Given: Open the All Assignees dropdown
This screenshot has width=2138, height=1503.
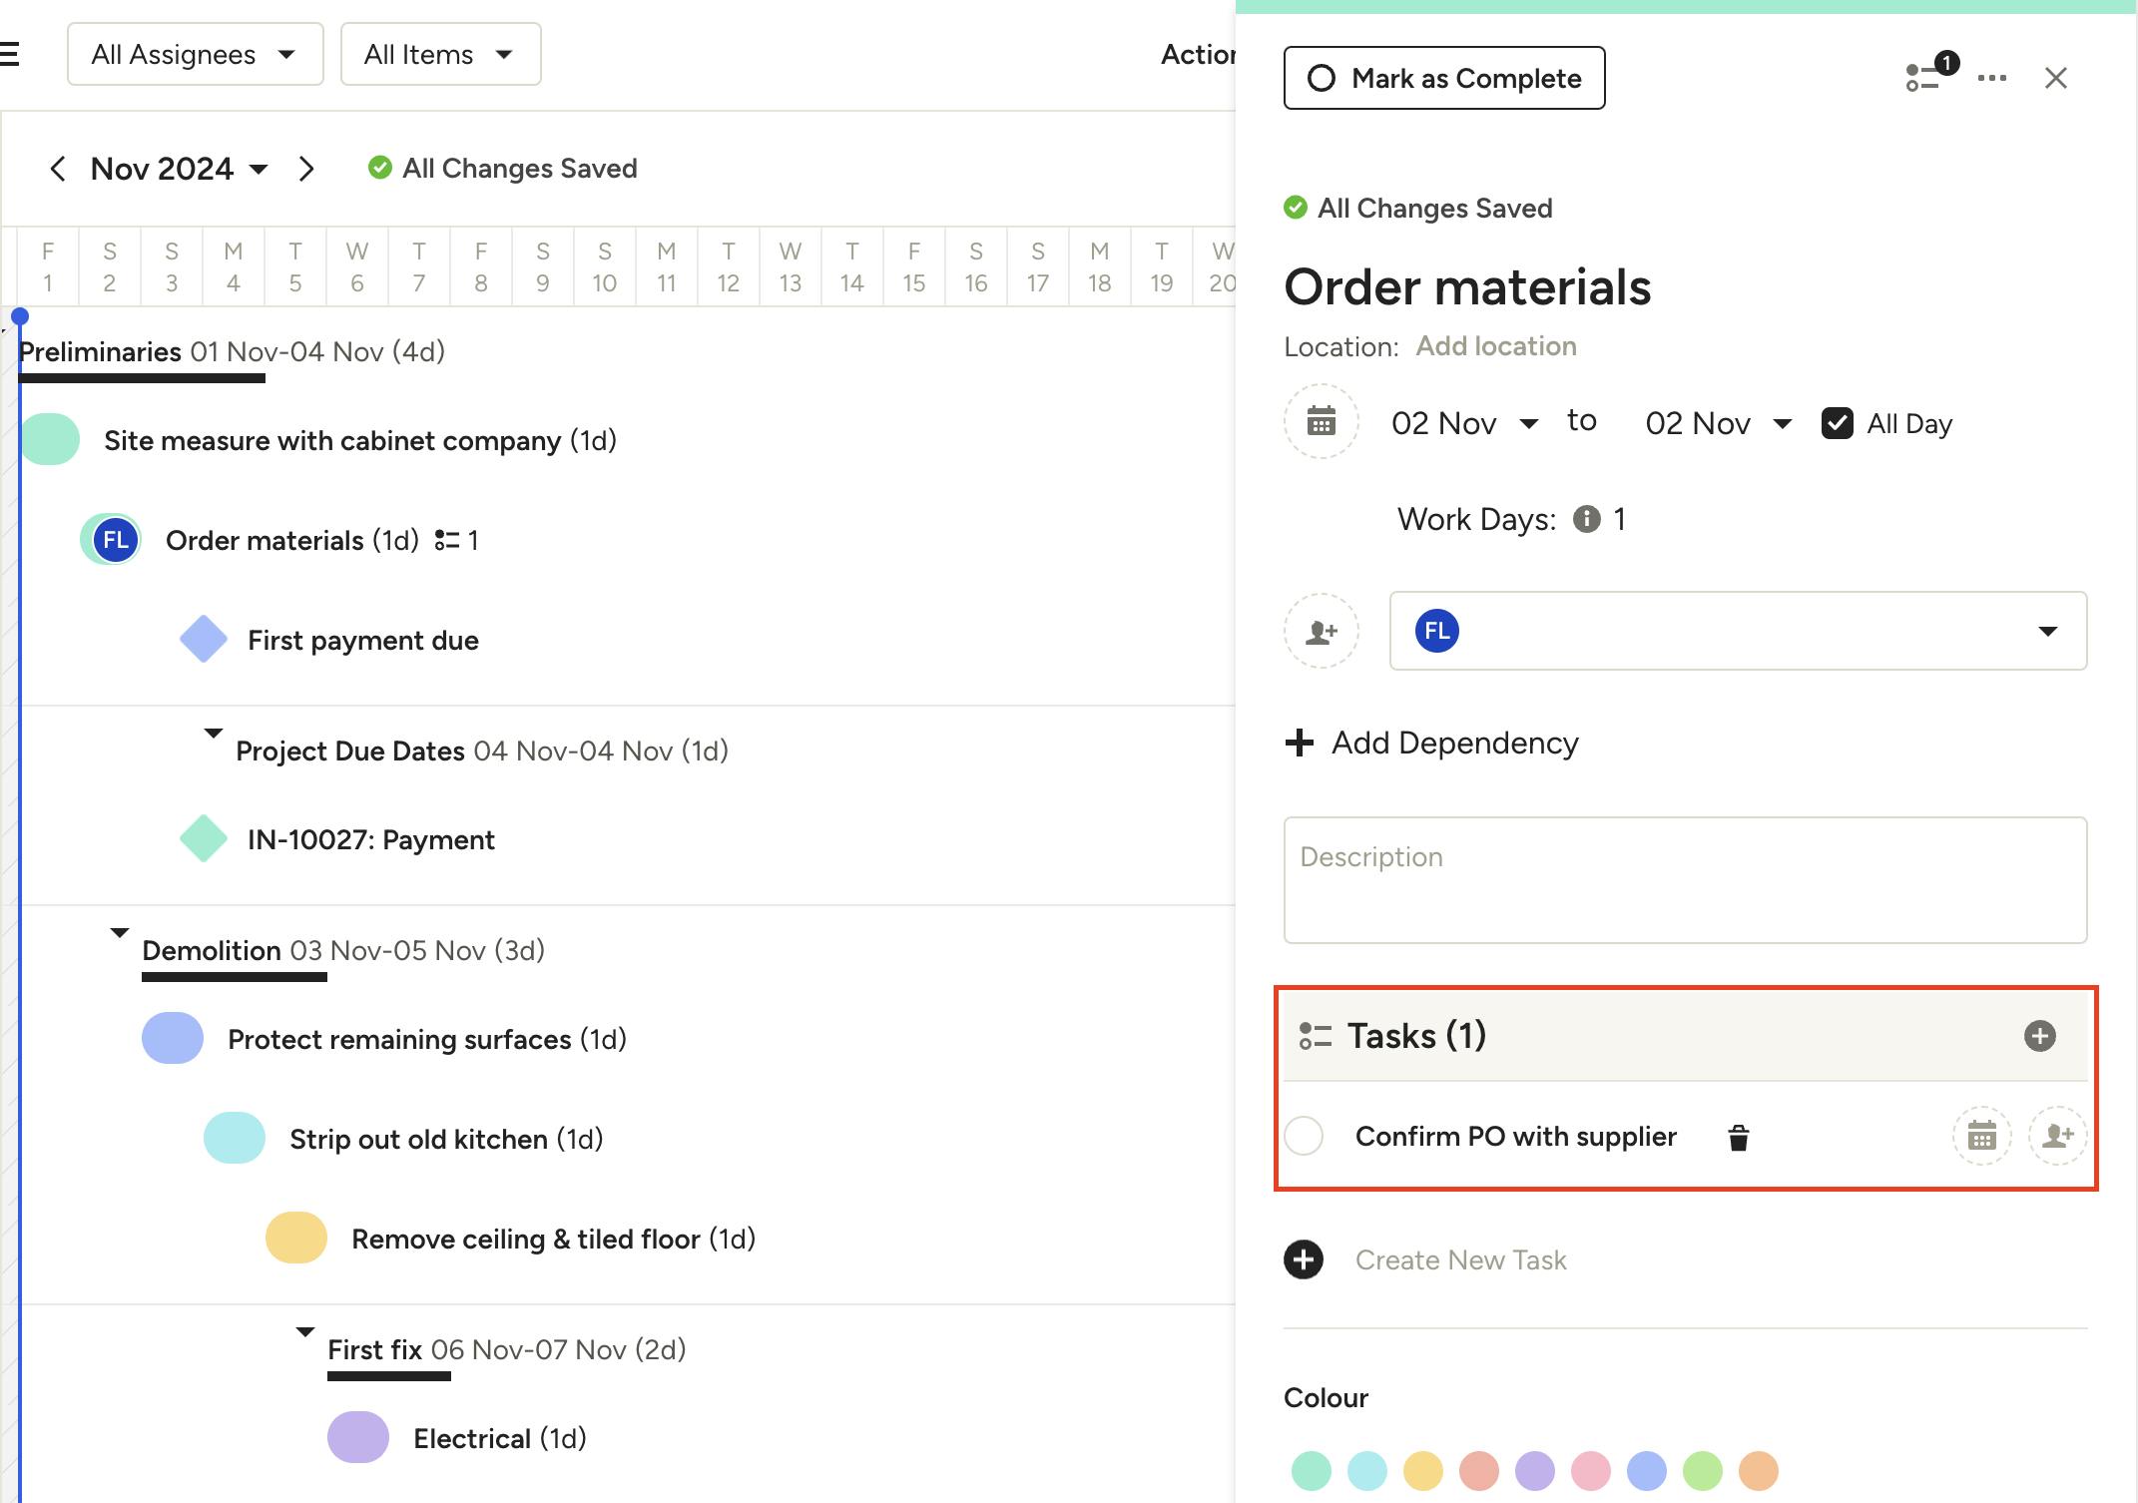Looking at the screenshot, I should pos(195,54).
